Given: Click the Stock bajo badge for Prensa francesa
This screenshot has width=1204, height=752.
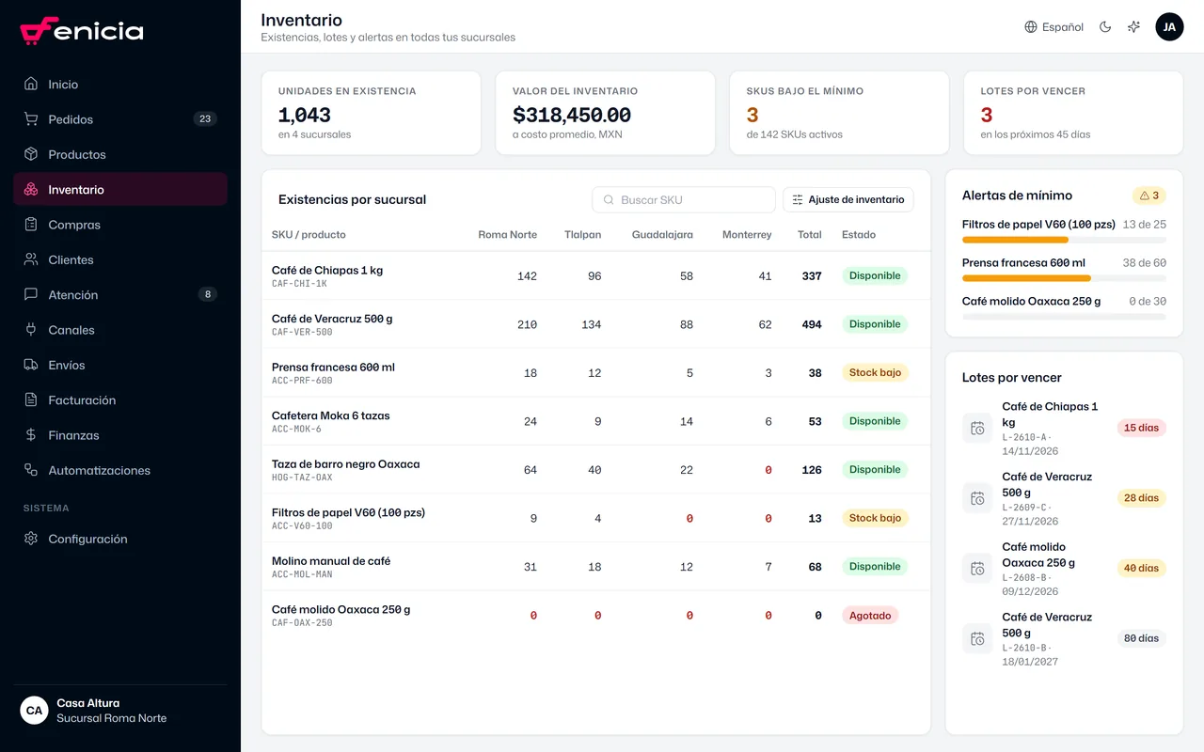Looking at the screenshot, I should pos(875,372).
